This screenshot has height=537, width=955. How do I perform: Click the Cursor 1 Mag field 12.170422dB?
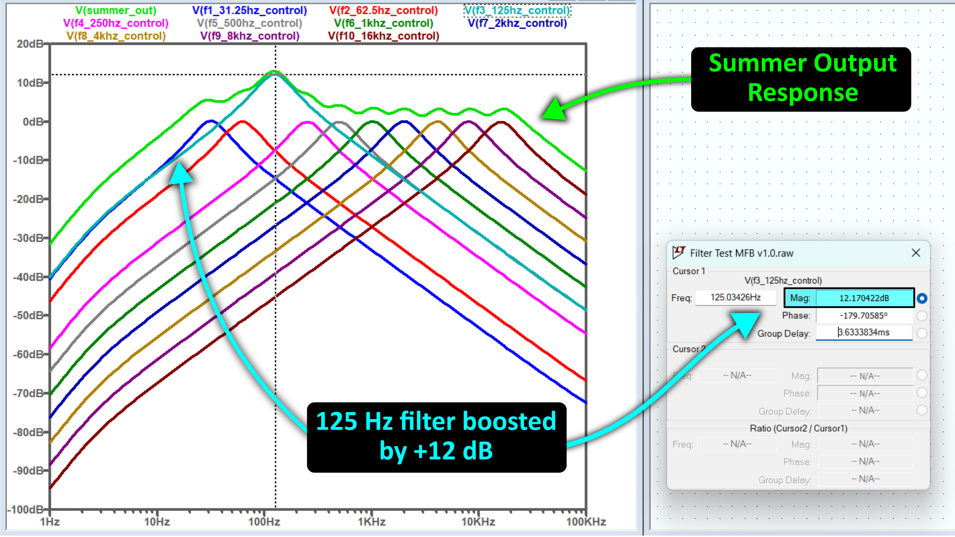(x=864, y=298)
